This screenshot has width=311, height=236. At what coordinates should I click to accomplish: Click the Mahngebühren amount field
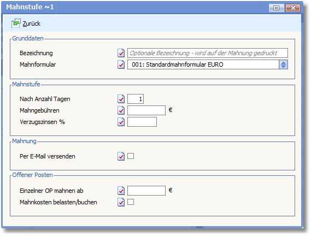(146, 110)
